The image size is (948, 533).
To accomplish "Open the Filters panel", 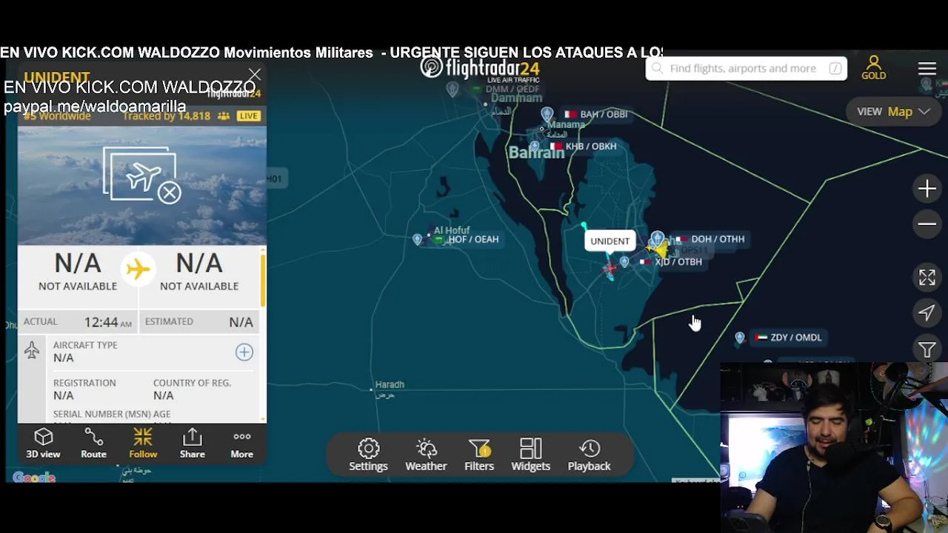I will [x=479, y=455].
